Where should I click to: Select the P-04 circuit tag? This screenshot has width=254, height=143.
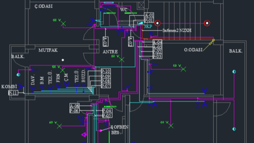(107, 111)
